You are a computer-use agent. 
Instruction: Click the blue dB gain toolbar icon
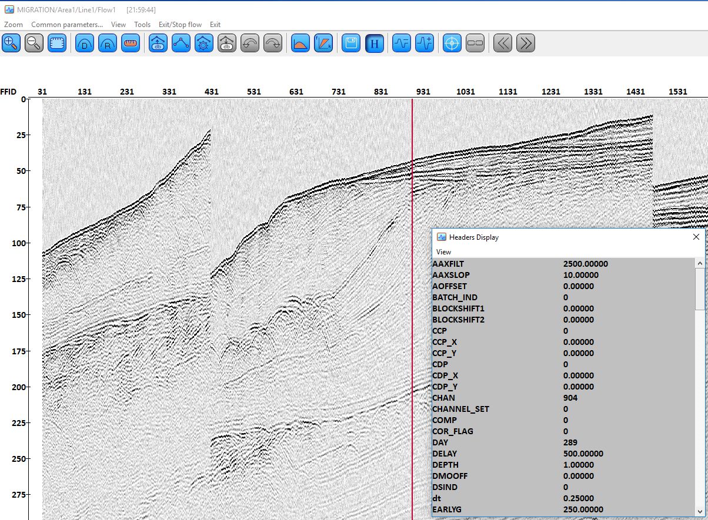158,43
